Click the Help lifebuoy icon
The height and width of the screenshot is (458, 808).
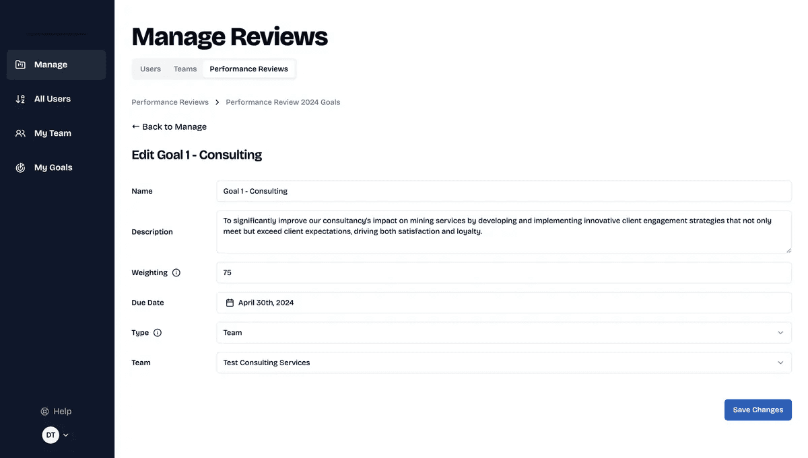tap(45, 412)
